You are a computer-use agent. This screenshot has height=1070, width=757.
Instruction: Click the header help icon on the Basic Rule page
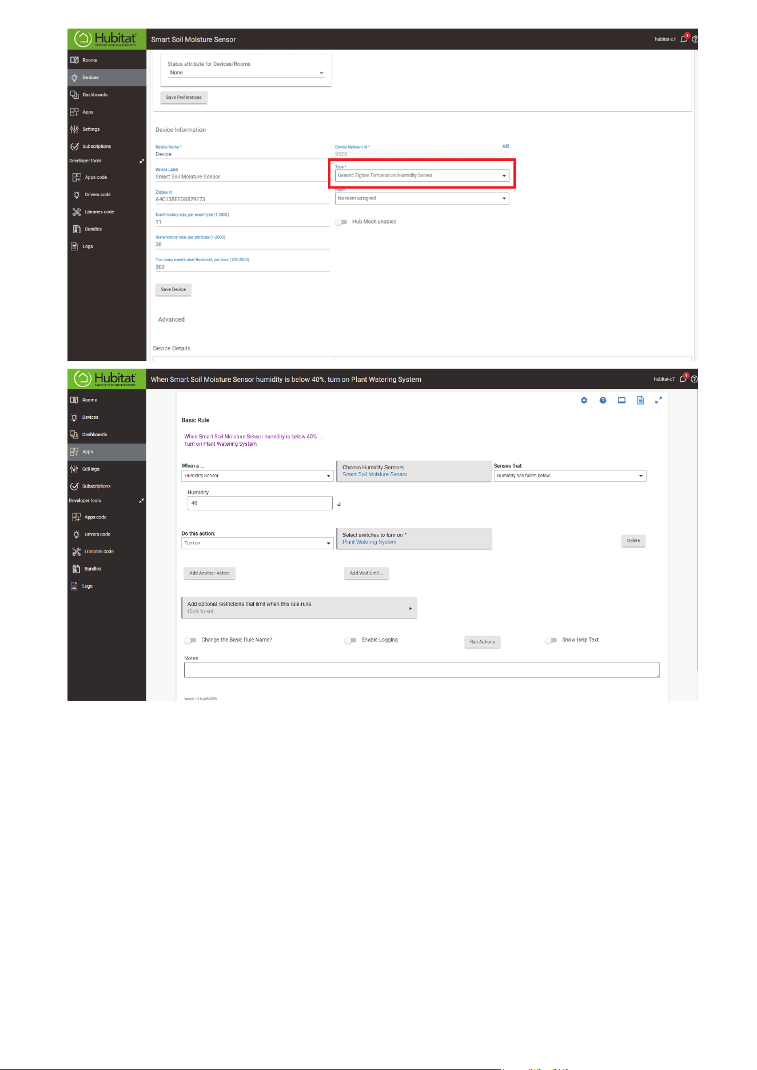[x=694, y=379]
